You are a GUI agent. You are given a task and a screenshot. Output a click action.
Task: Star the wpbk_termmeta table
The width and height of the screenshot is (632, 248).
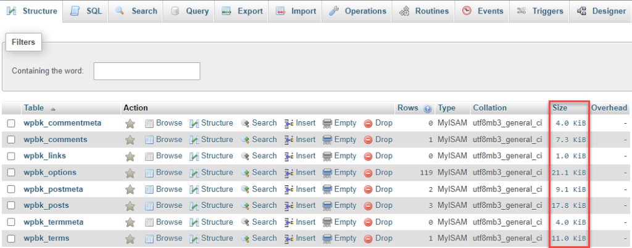pyautogui.click(x=130, y=222)
